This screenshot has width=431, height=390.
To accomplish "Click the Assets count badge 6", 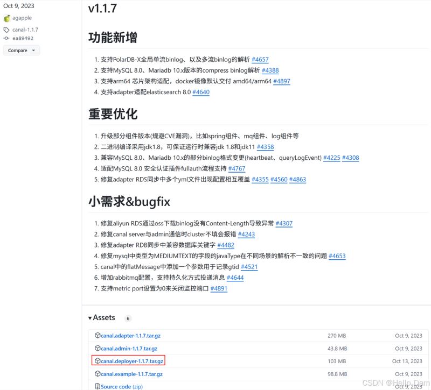I will [x=128, y=318].
